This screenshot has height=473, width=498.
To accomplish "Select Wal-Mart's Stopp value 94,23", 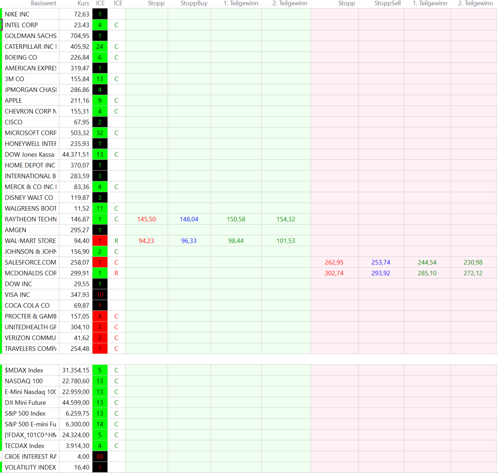I will (x=146, y=241).
